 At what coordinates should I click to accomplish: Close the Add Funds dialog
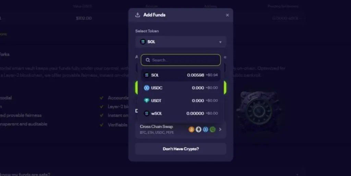[227, 15]
